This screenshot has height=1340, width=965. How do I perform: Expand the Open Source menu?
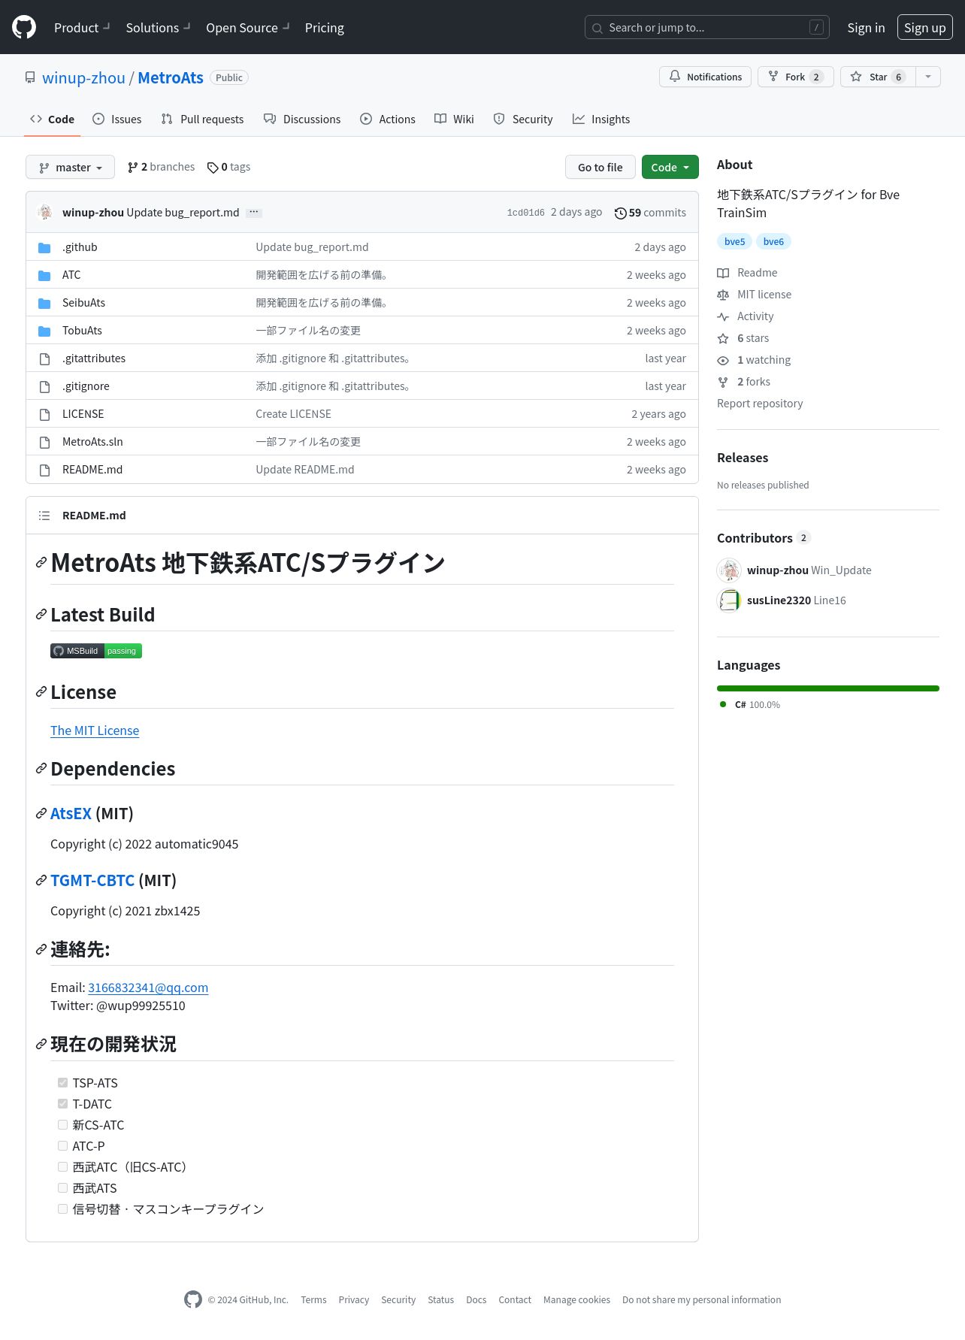247,27
